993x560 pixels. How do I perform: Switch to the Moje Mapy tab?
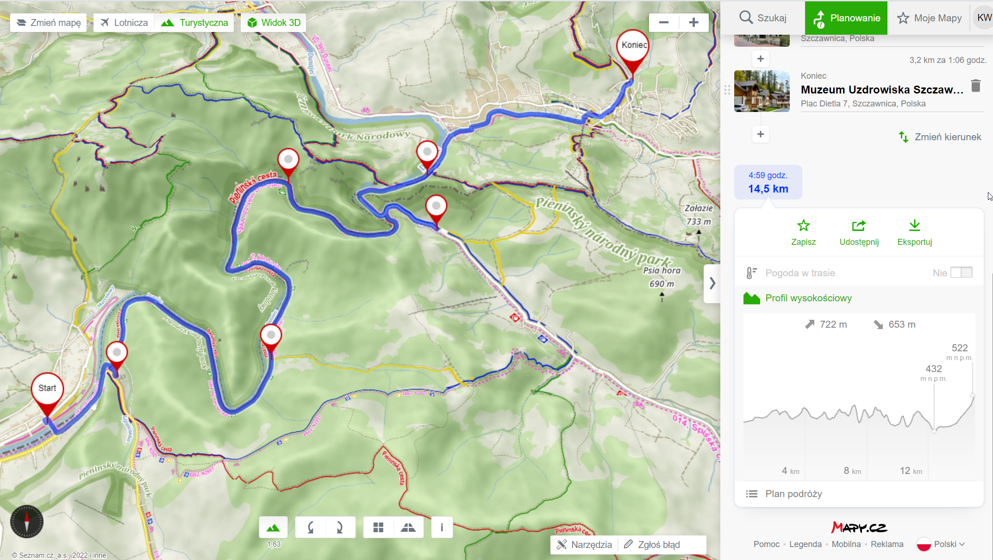(930, 18)
